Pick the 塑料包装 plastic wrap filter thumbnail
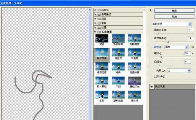The height and width of the screenshot is (120, 196). [118, 95]
